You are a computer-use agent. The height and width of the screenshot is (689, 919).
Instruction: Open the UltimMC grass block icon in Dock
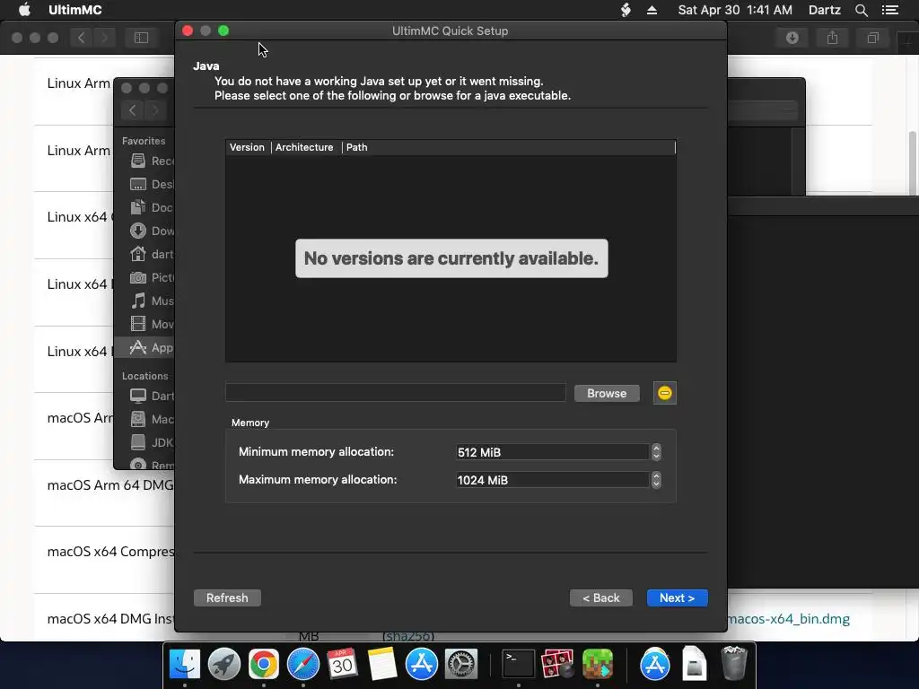597,665
